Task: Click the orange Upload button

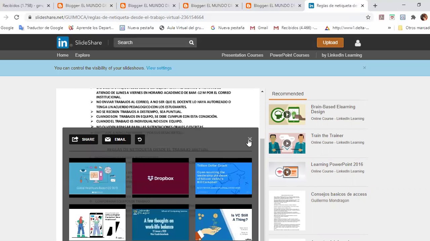Action: coord(330,43)
